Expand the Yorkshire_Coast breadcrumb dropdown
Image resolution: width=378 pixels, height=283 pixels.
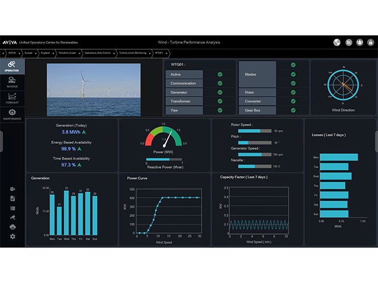coord(79,53)
